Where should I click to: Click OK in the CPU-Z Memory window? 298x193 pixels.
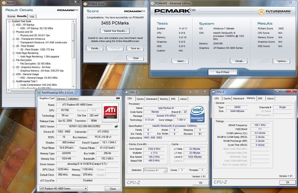click(x=288, y=182)
